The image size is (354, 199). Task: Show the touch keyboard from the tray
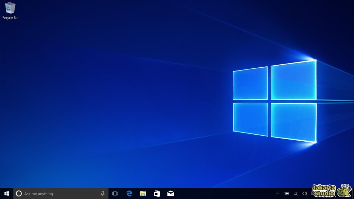[x=313, y=193]
